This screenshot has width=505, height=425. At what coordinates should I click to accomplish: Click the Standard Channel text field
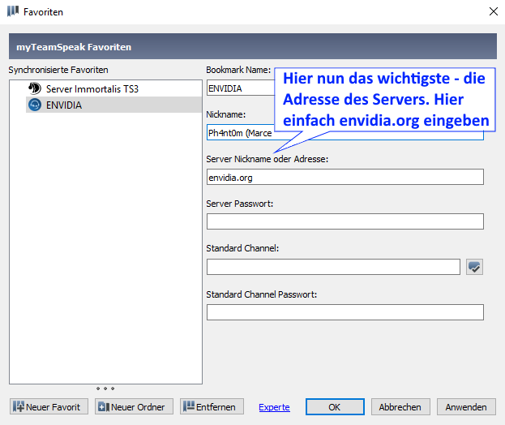pos(332,267)
